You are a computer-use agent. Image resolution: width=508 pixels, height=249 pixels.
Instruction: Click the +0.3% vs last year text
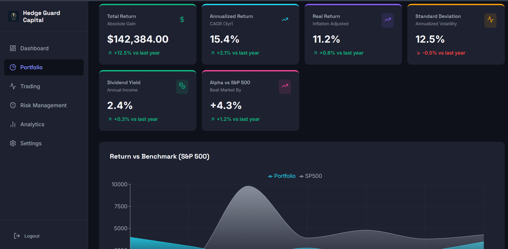click(136, 119)
